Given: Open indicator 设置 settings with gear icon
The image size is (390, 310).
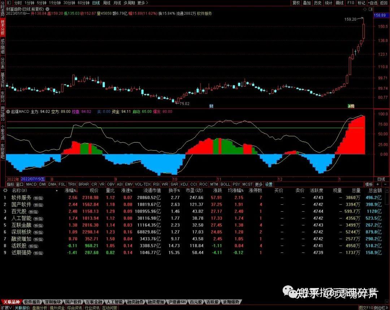Looking at the screenshot, I should tap(269, 184).
